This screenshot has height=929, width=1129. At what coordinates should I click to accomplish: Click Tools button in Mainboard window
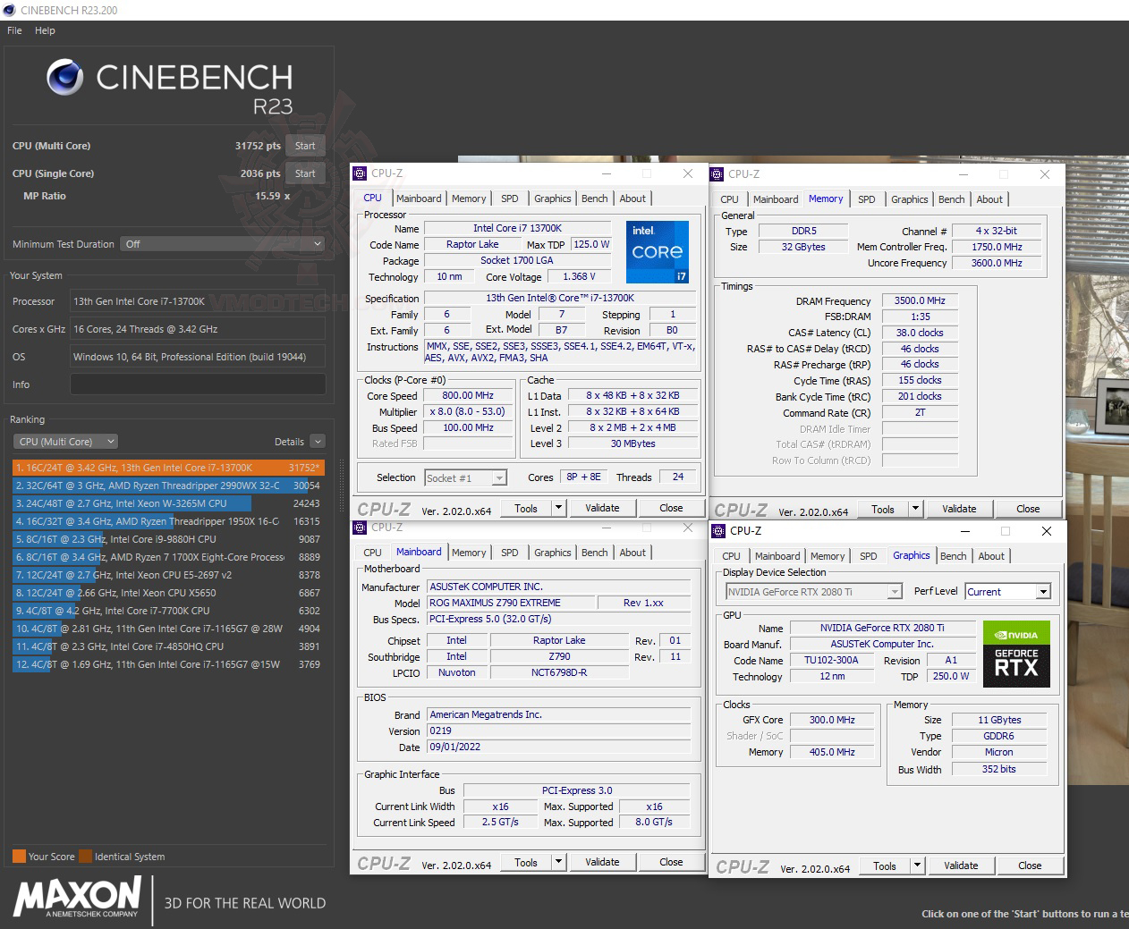526,862
